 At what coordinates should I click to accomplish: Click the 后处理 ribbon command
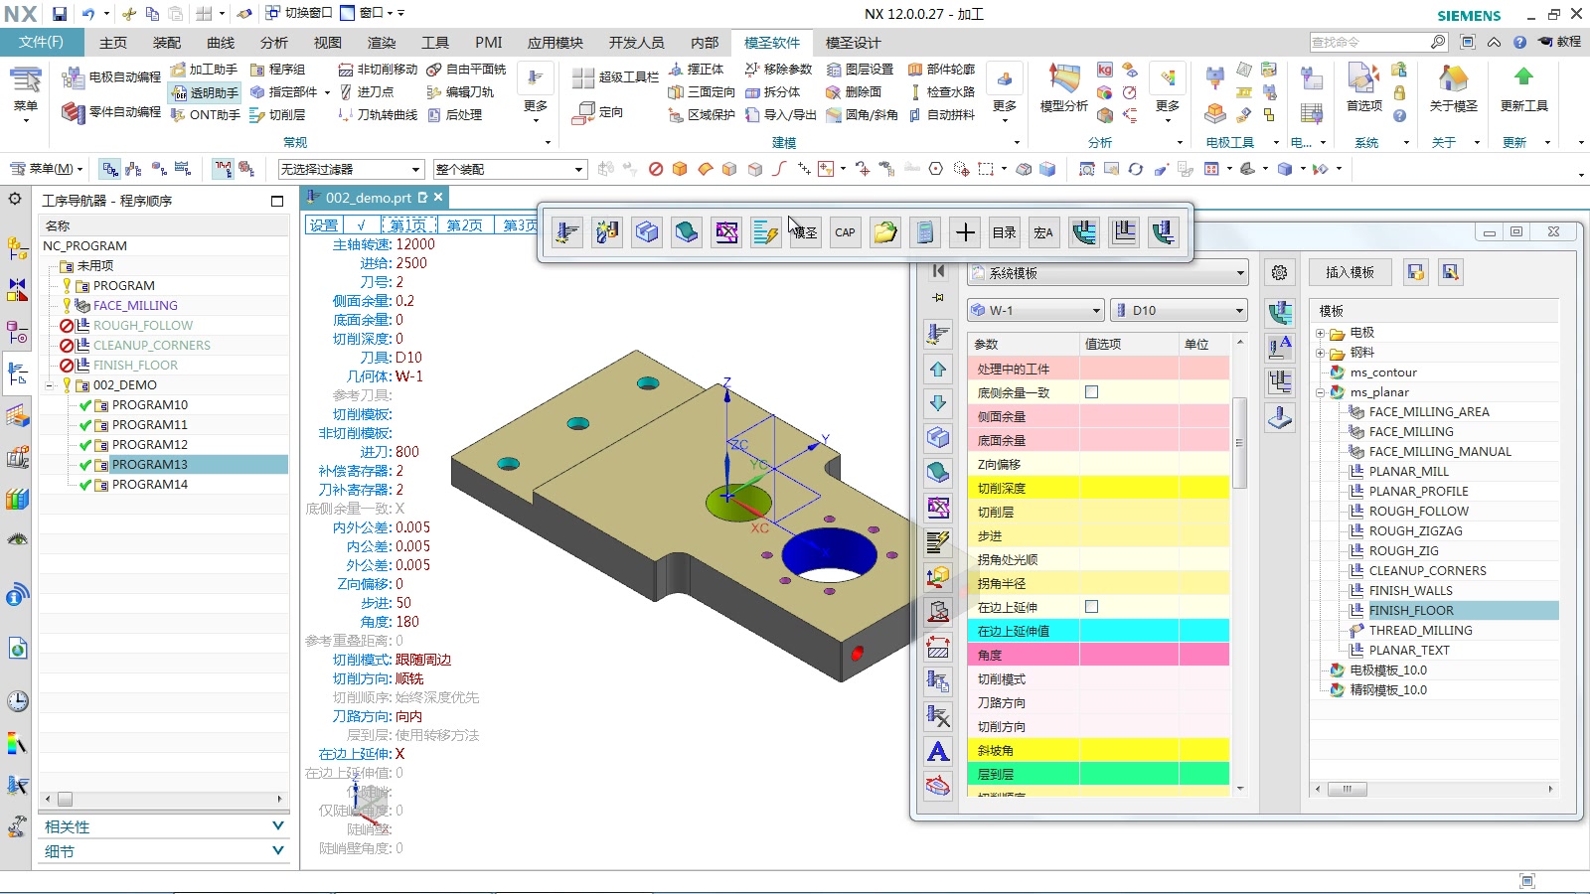[455, 115]
